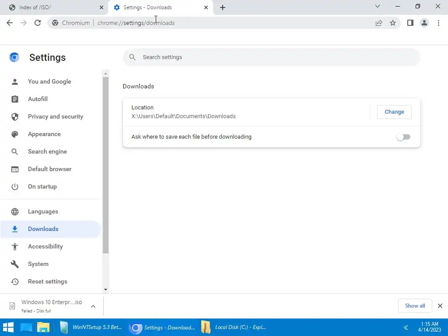Click the download file icon for Windows 10 ISO

pos(12,306)
